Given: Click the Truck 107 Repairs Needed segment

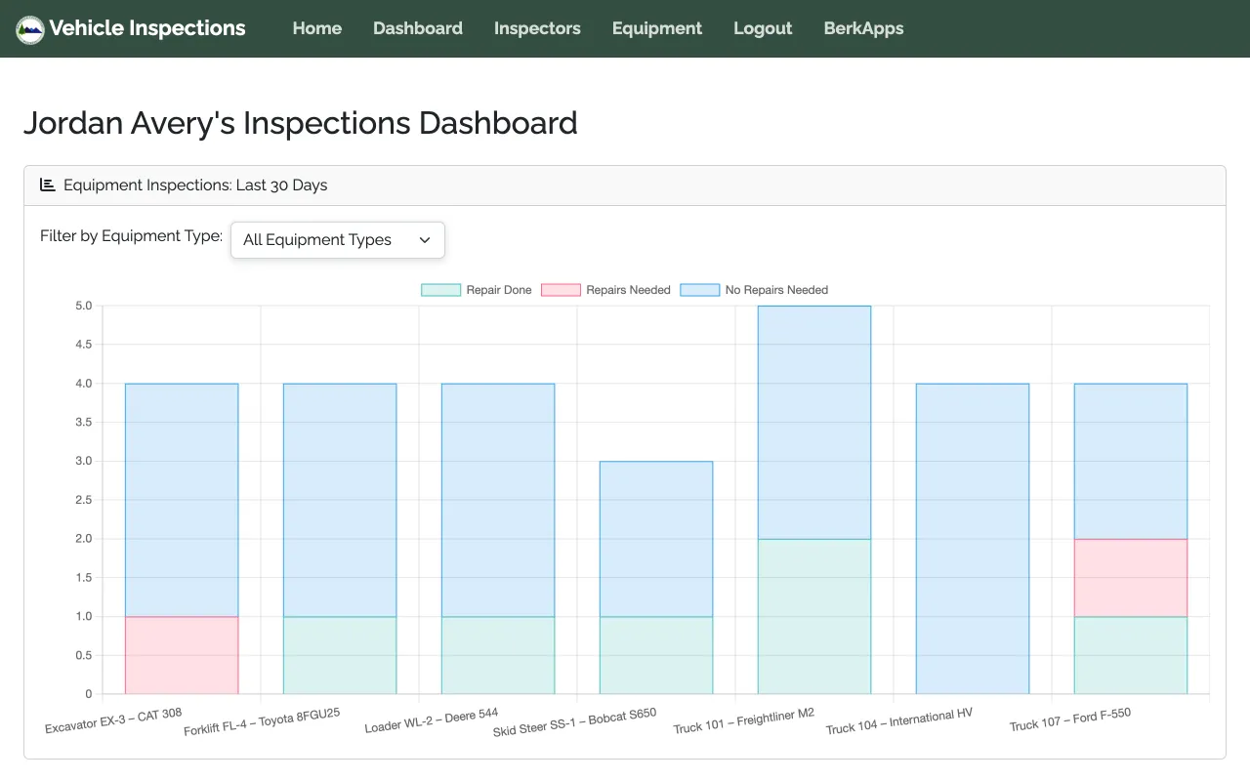Looking at the screenshot, I should click(1131, 578).
